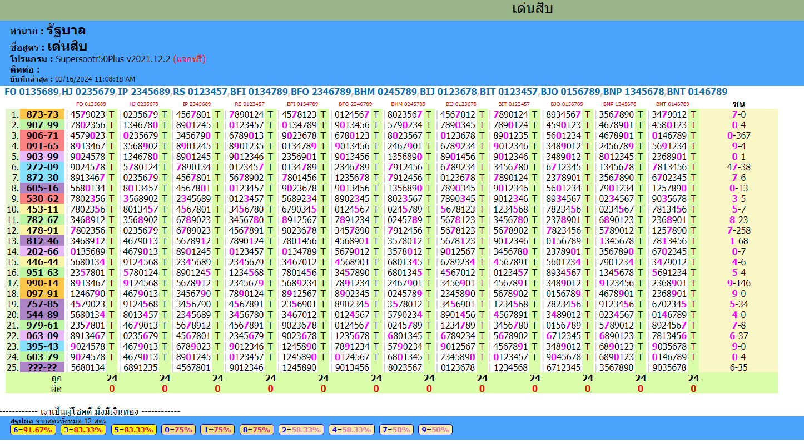
Task: Click the 0=75% summary badge
Action: click(178, 430)
